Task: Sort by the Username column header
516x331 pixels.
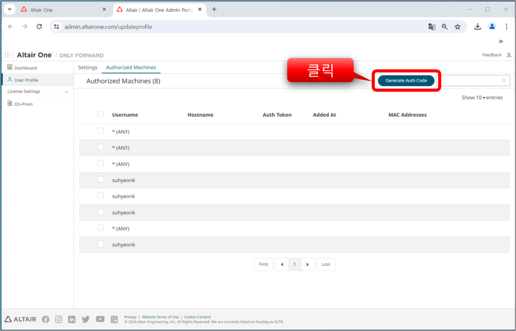Action: coord(125,115)
